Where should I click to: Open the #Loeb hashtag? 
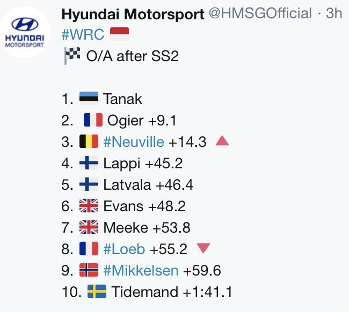[x=124, y=249]
